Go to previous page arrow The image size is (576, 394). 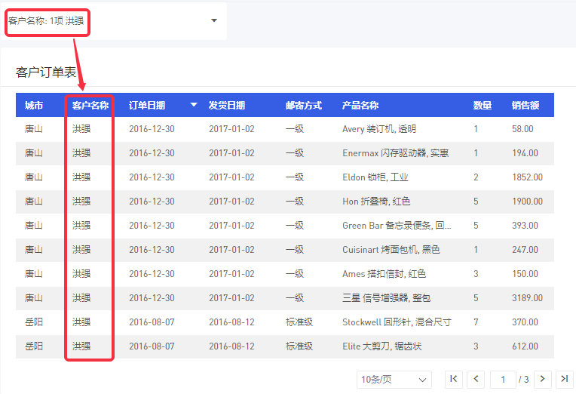476,379
